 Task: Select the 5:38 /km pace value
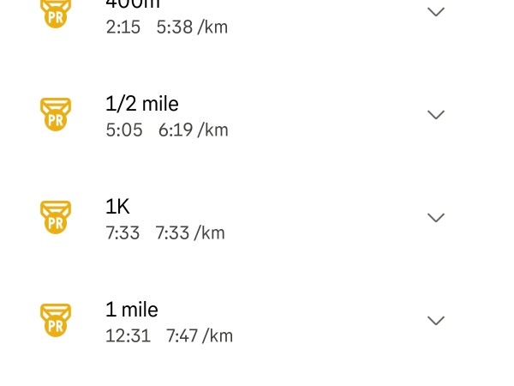(192, 27)
